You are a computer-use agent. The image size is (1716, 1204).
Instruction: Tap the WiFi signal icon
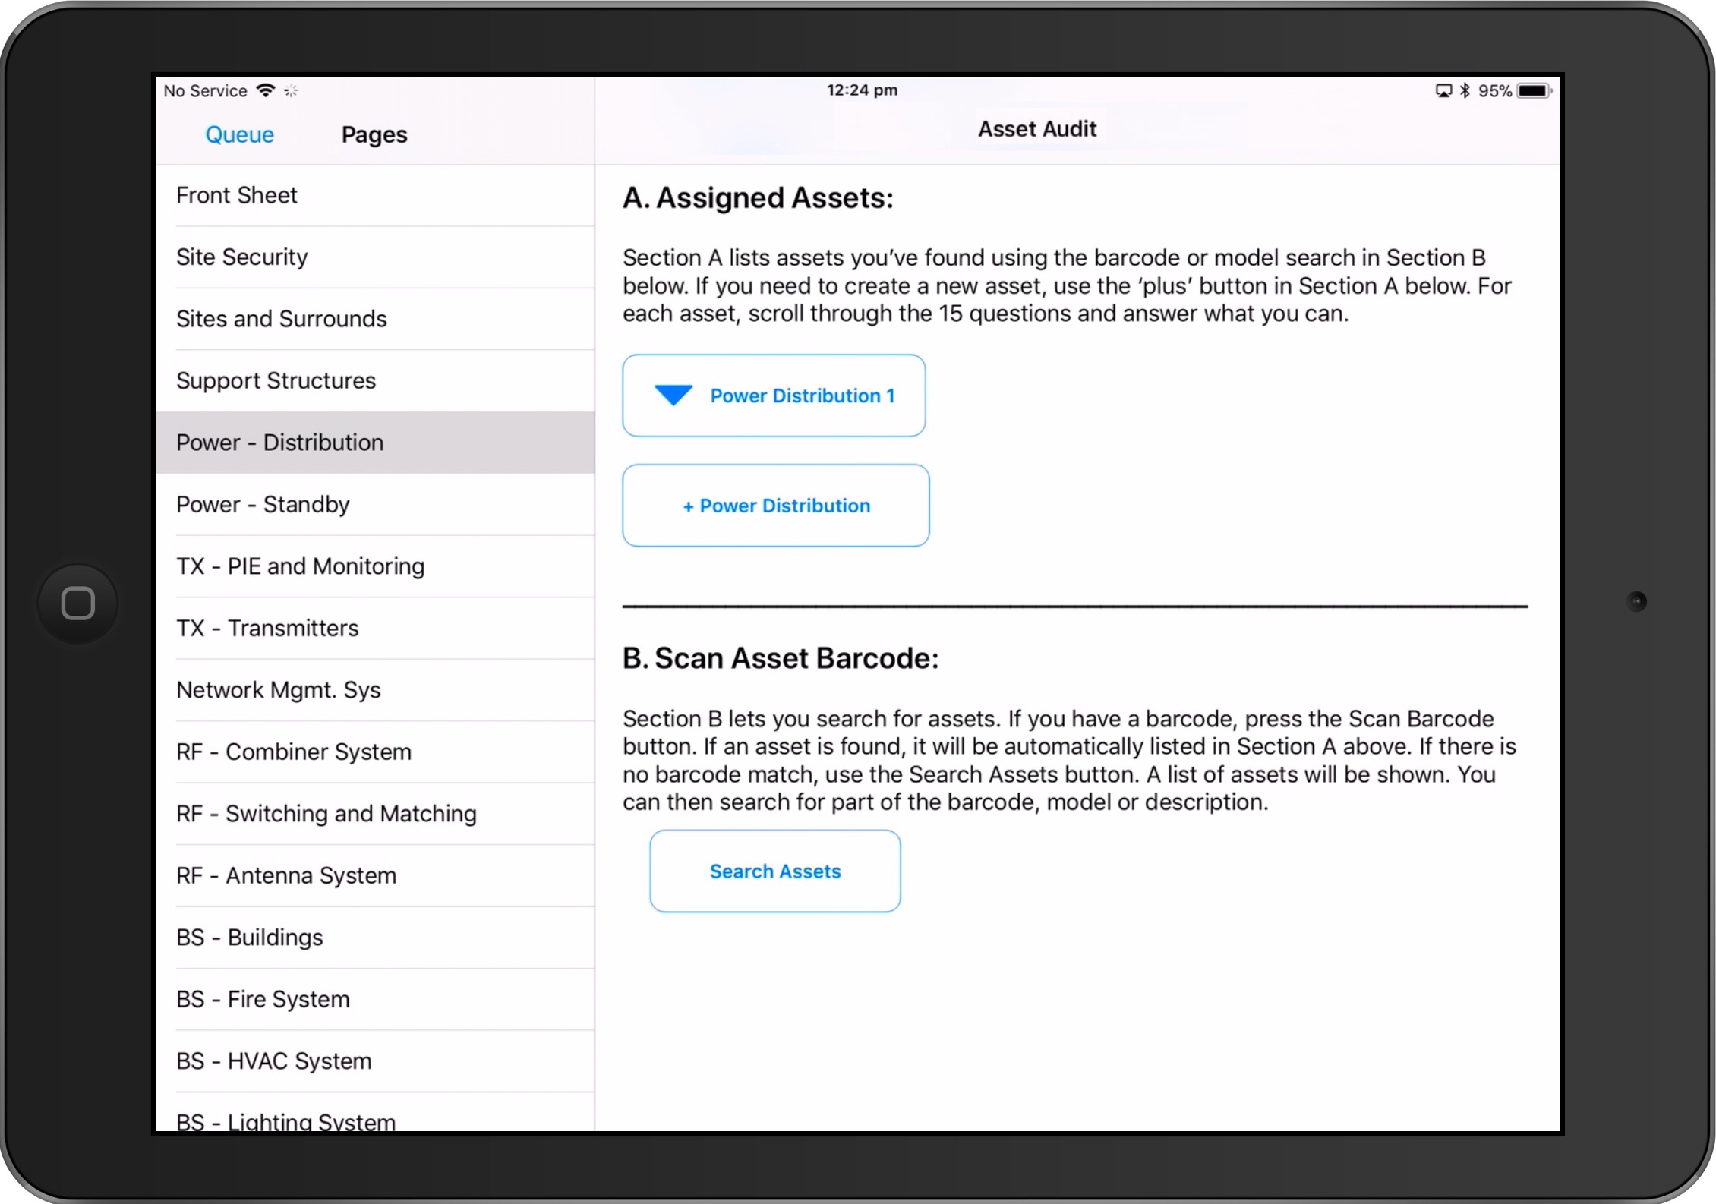(x=266, y=90)
